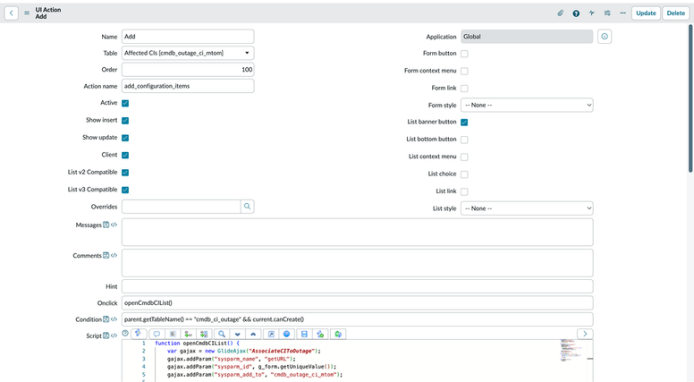Click the Onclick input field

(x=357, y=302)
